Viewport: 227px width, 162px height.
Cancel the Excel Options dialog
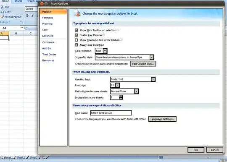click(x=215, y=150)
